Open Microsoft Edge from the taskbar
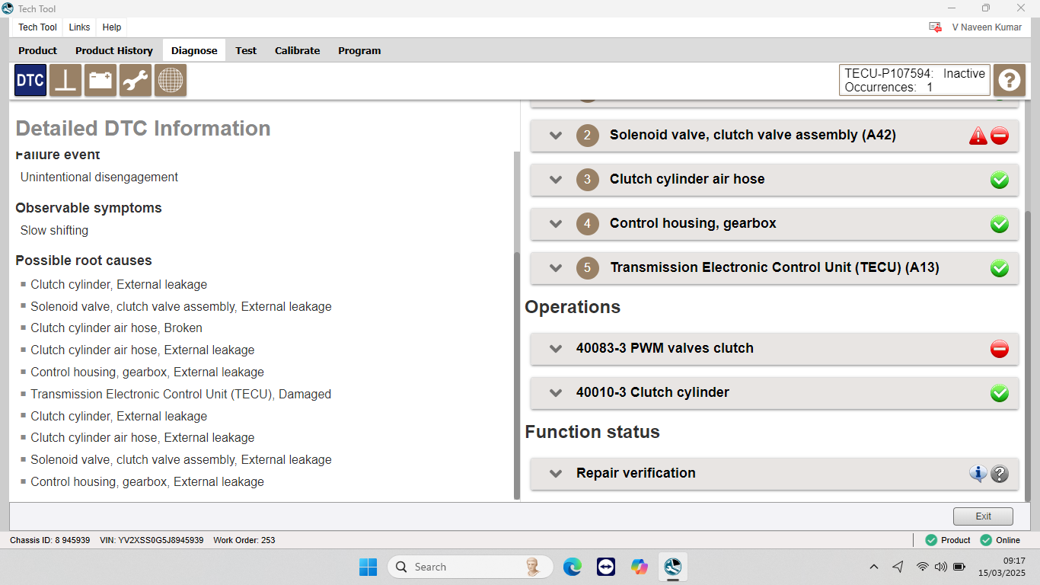Image resolution: width=1040 pixels, height=585 pixels. pos(573,567)
